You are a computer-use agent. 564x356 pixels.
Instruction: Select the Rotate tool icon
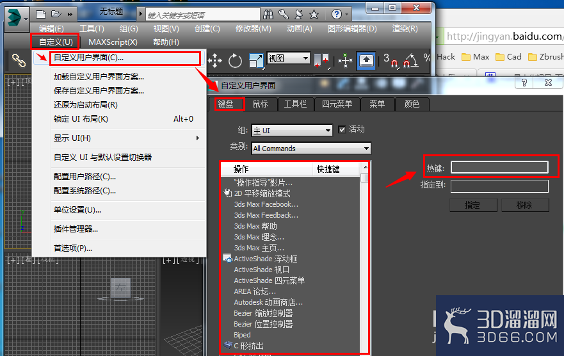coord(235,60)
